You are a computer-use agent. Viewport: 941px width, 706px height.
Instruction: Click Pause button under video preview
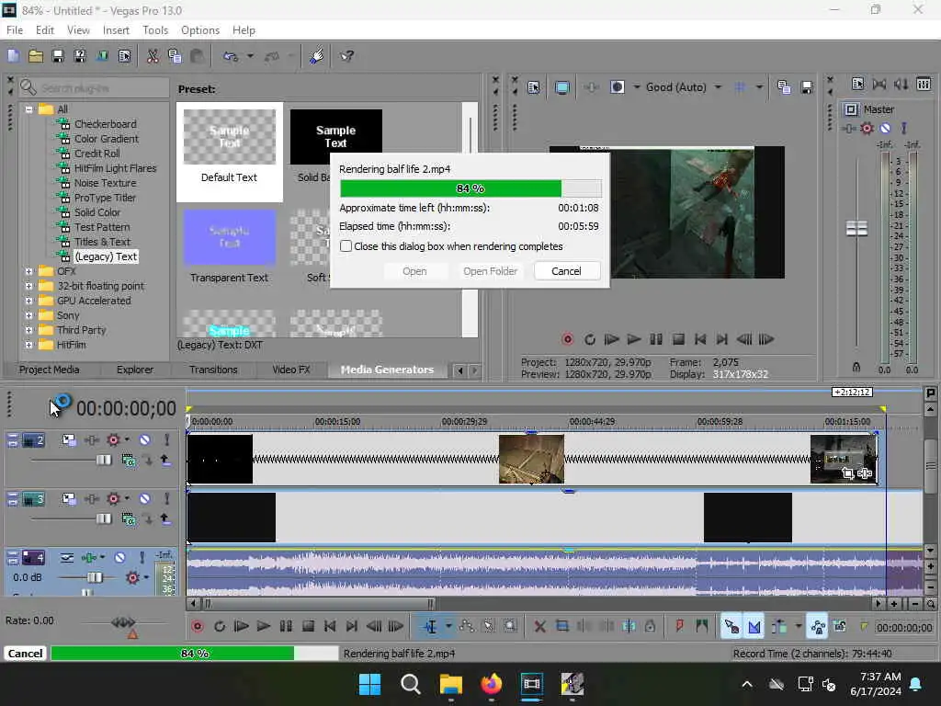tap(656, 340)
